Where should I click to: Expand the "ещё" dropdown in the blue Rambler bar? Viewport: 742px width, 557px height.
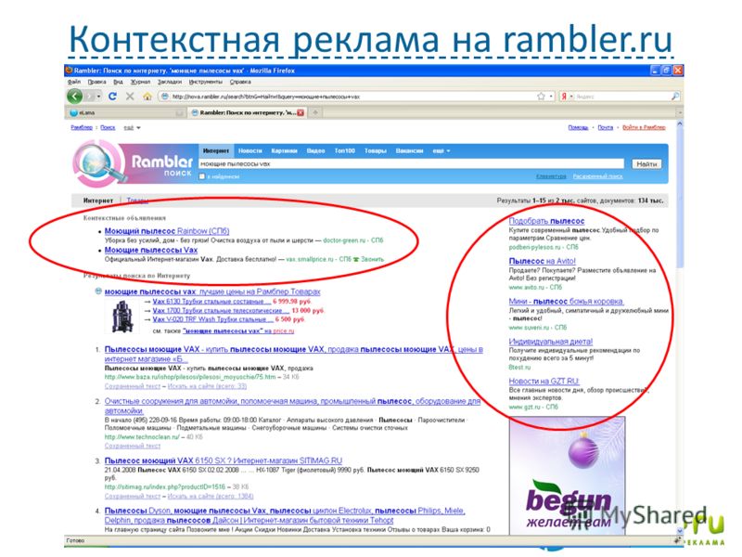coord(441,151)
